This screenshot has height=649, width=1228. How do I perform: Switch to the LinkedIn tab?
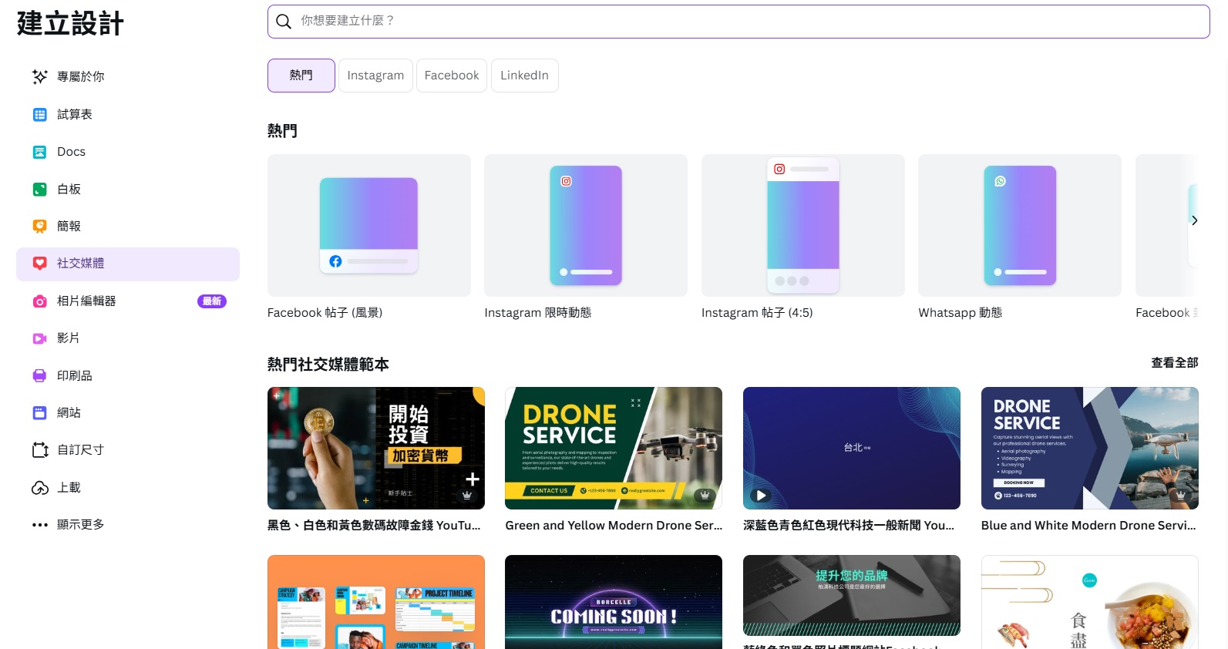tap(524, 76)
